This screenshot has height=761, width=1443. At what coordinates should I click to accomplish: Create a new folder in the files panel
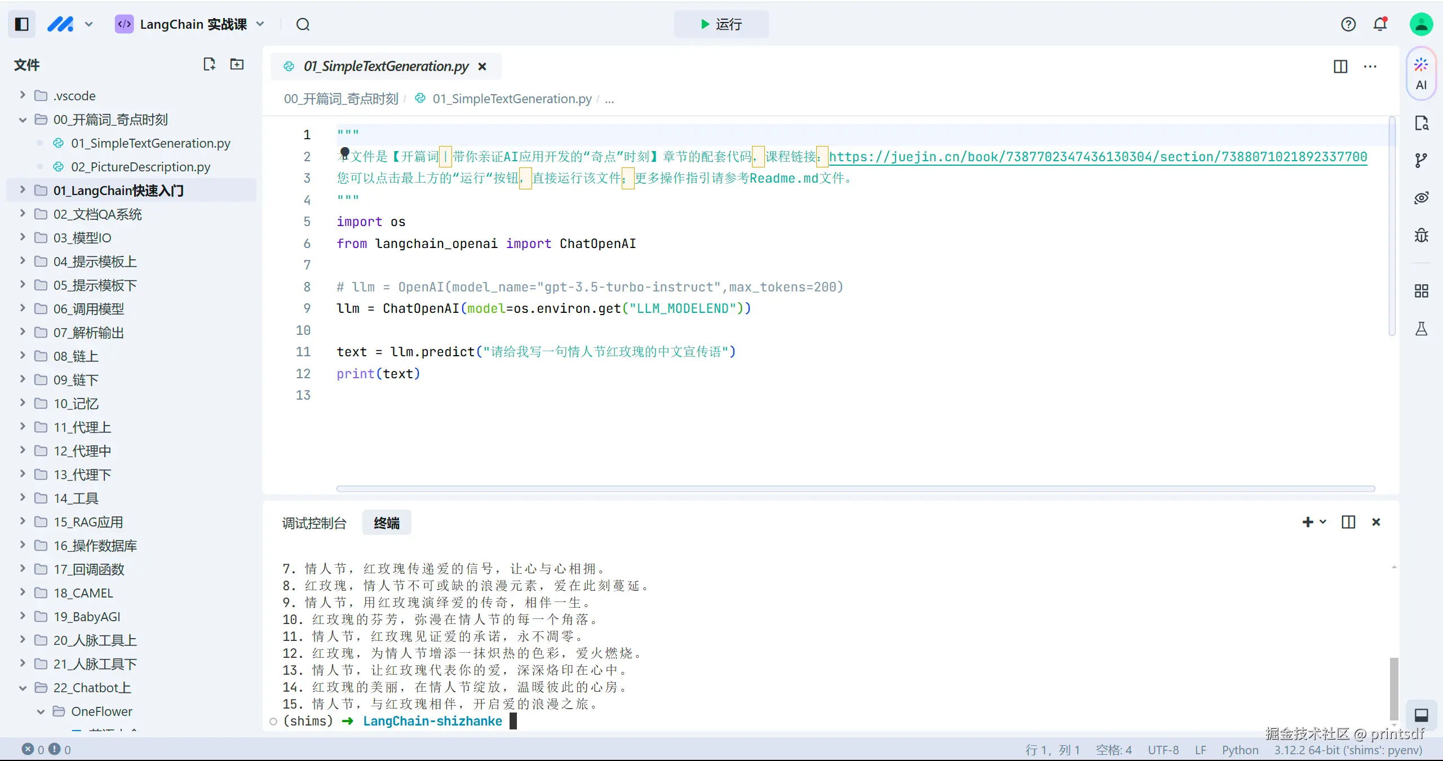pyautogui.click(x=236, y=64)
